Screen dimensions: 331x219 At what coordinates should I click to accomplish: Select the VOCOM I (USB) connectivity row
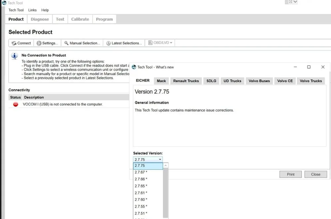point(69,104)
